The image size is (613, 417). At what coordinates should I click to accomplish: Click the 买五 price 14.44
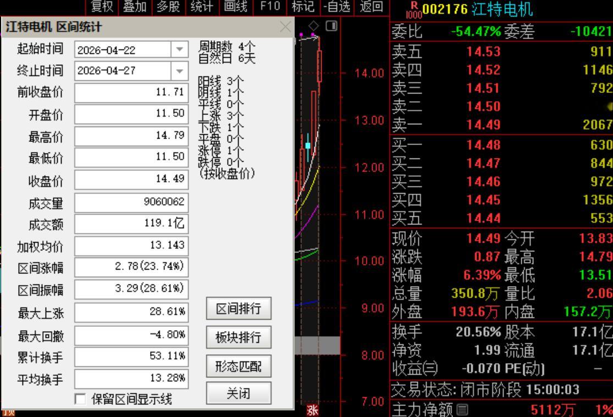(x=483, y=218)
